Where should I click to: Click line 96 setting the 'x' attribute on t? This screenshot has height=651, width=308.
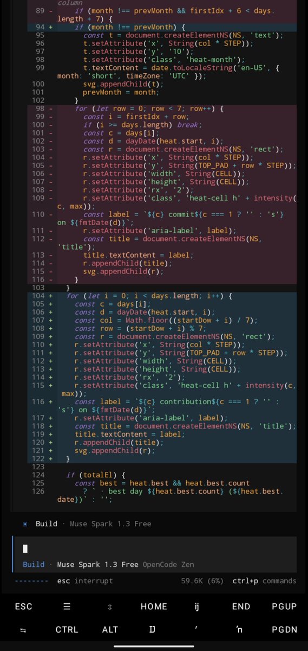click(161, 43)
